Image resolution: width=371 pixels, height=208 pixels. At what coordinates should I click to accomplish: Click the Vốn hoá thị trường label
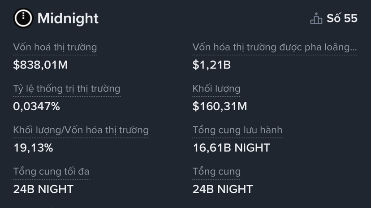point(55,47)
